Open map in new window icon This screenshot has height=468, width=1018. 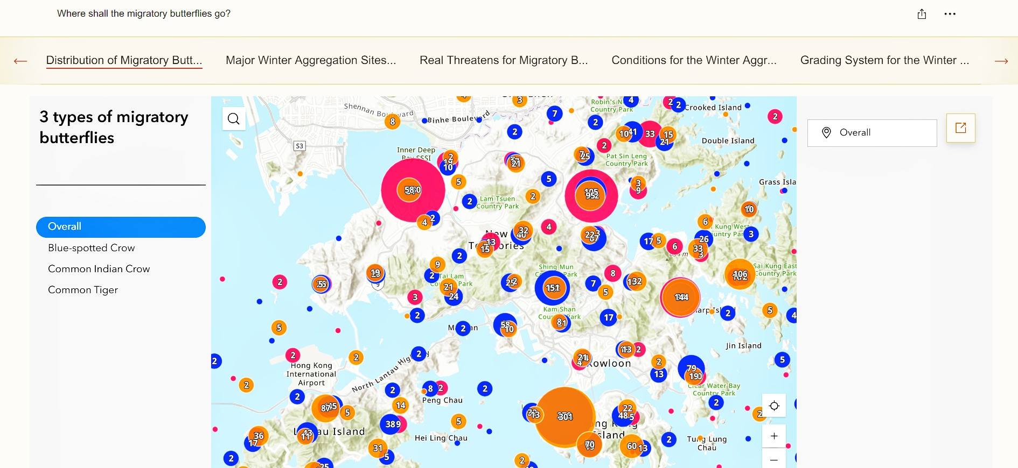point(960,128)
